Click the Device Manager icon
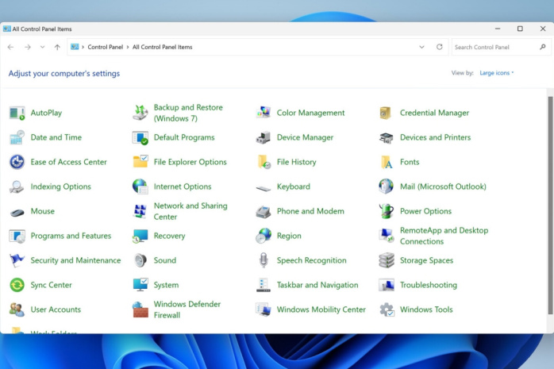Image resolution: width=554 pixels, height=369 pixels. click(264, 137)
